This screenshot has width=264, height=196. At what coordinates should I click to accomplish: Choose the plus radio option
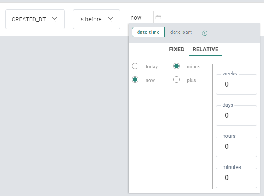click(177, 80)
